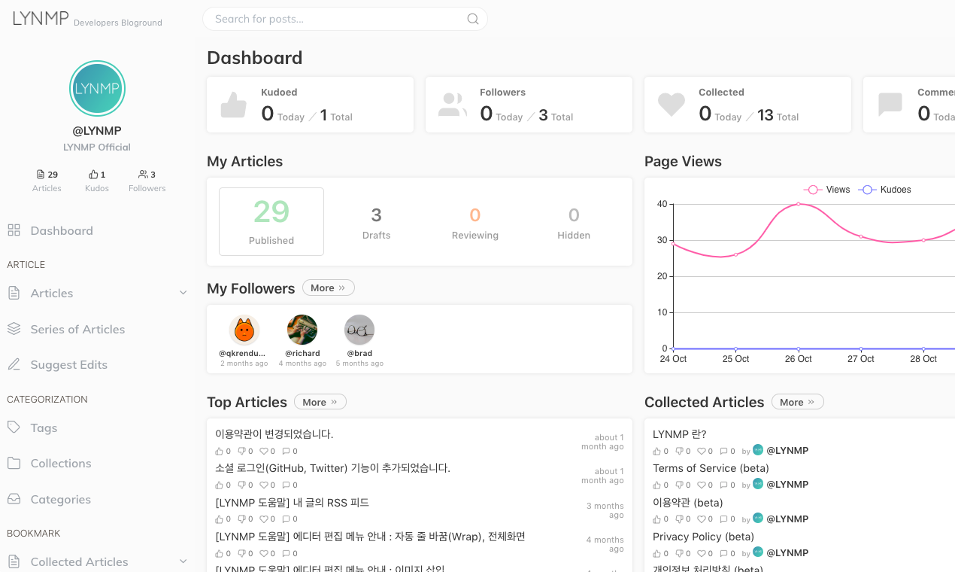
Task: Click the Collected Articles sidebar file icon
Action: pos(14,561)
